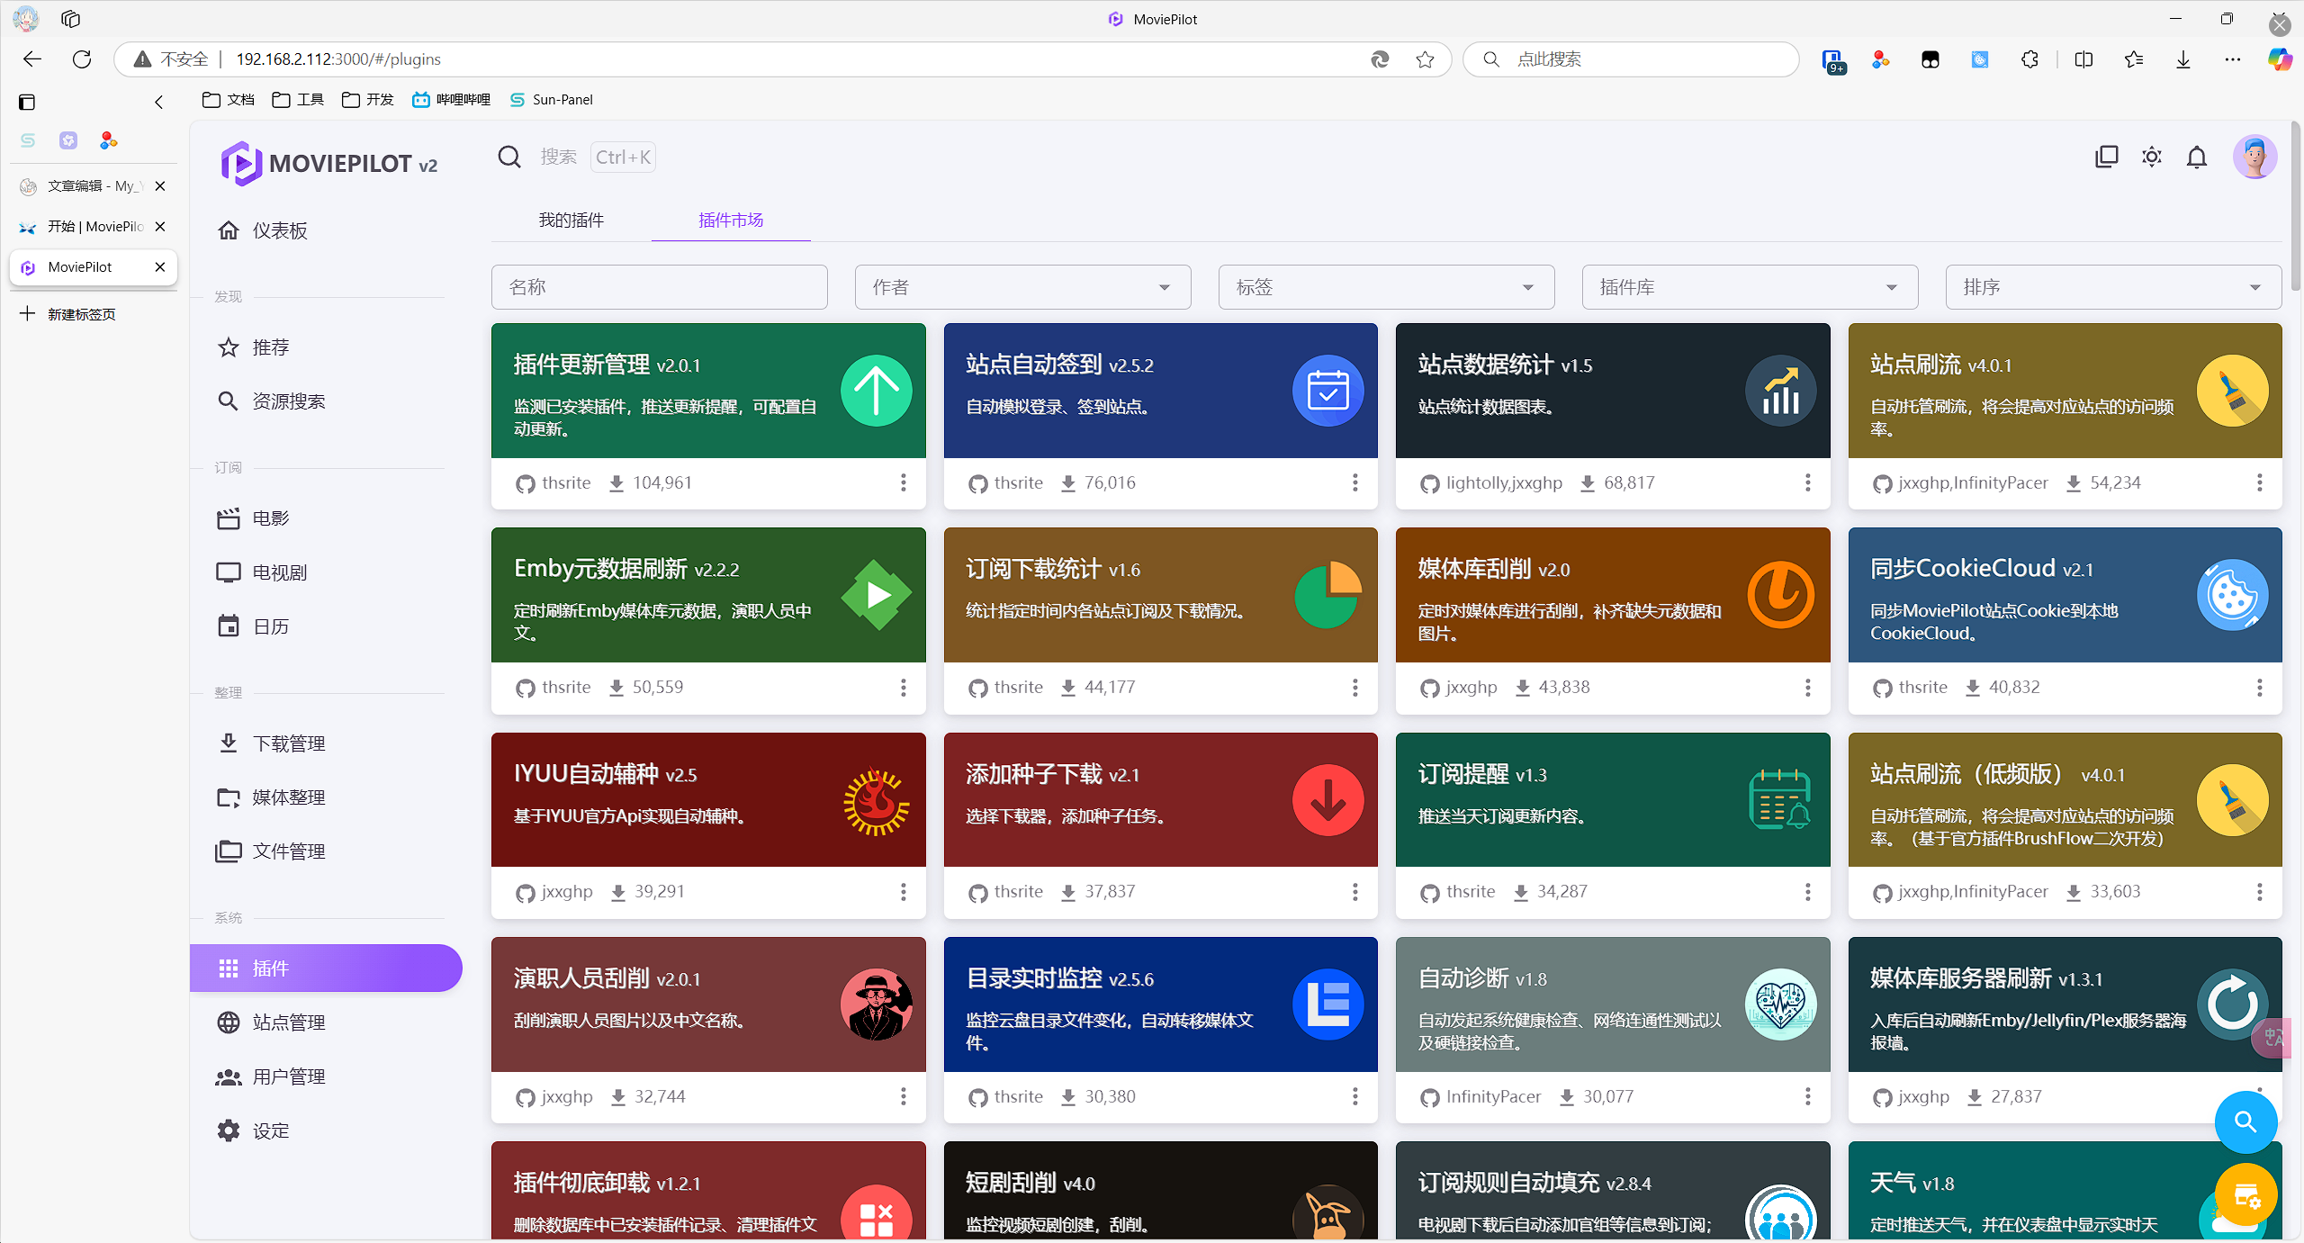
Task: Click the 站点自动签到 calendar-check icon
Action: (1327, 391)
